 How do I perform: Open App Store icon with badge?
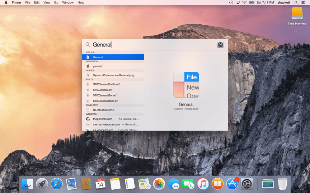coord(232,184)
